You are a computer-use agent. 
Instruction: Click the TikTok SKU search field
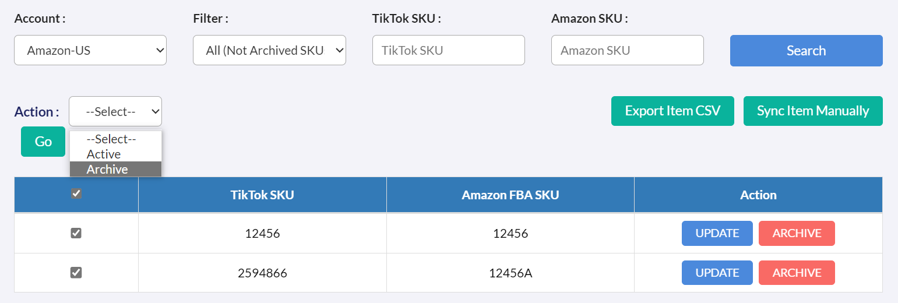tap(448, 51)
